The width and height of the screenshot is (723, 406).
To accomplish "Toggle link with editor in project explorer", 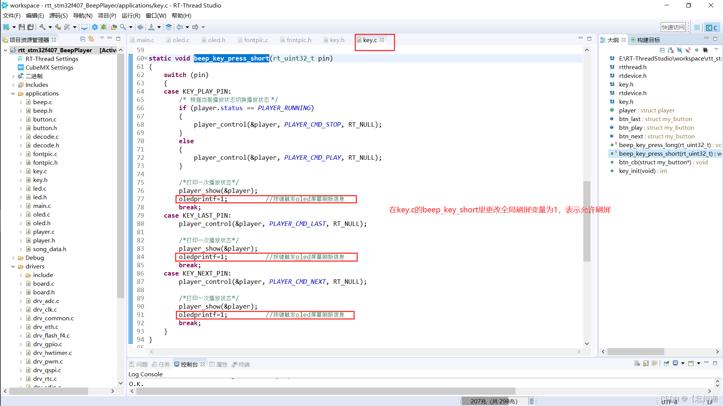I will point(91,39).
